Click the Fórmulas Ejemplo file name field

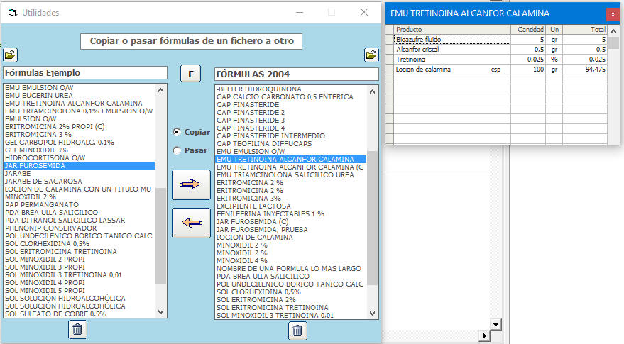click(85, 73)
